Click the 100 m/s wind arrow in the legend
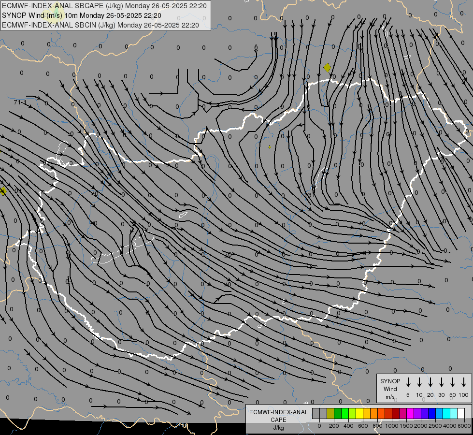Viewport: 473px width, 435px height. [464, 382]
